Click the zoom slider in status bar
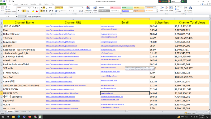This screenshot has height=119, width=211. (203, 113)
